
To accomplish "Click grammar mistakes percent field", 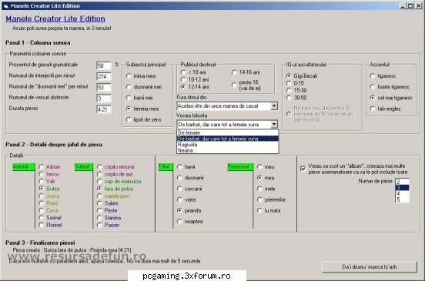I will 104,65.
